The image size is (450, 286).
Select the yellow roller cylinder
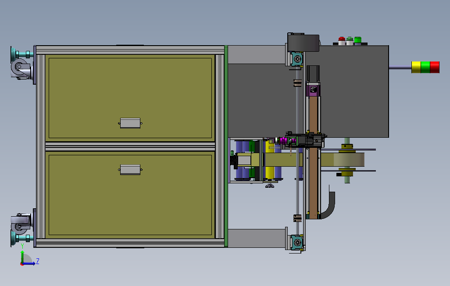tap(270, 159)
